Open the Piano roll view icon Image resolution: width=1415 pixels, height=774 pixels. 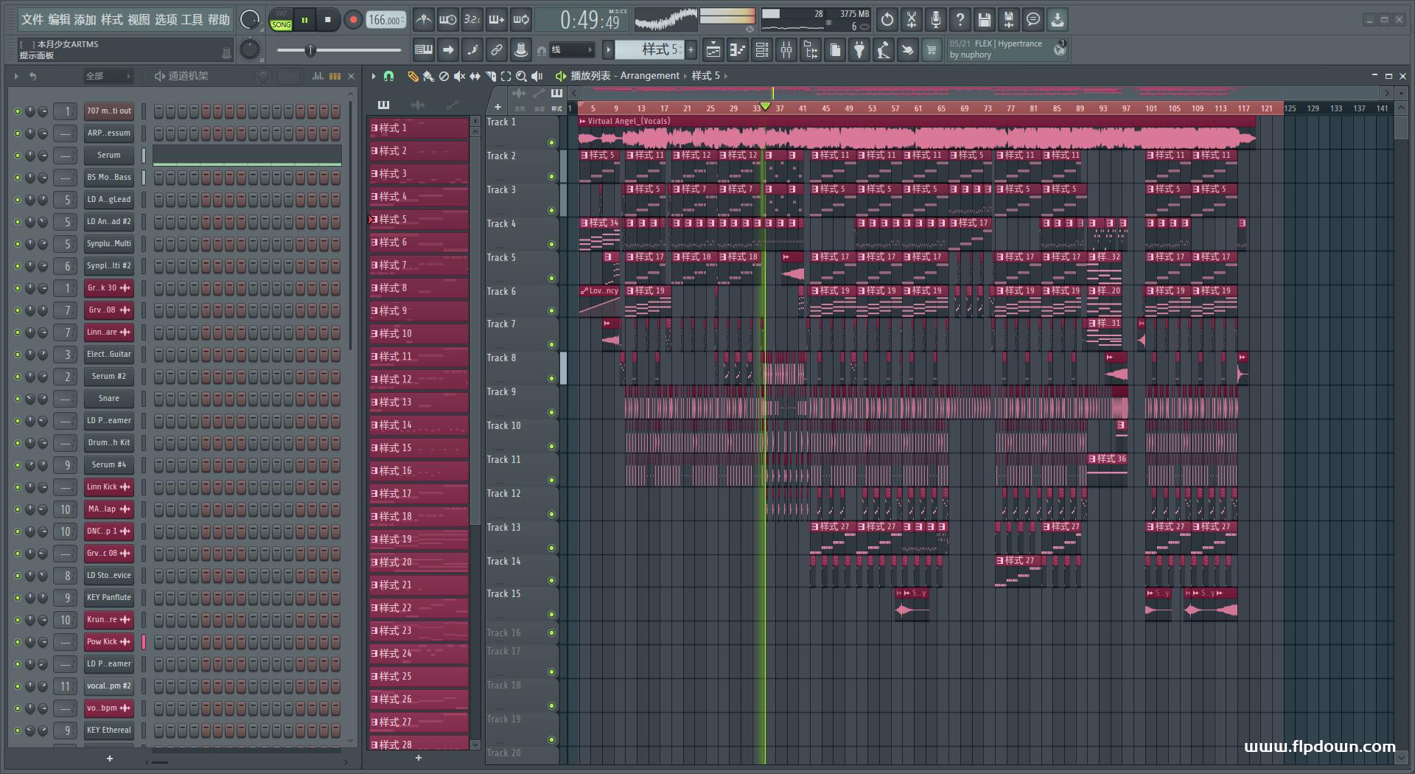click(738, 50)
